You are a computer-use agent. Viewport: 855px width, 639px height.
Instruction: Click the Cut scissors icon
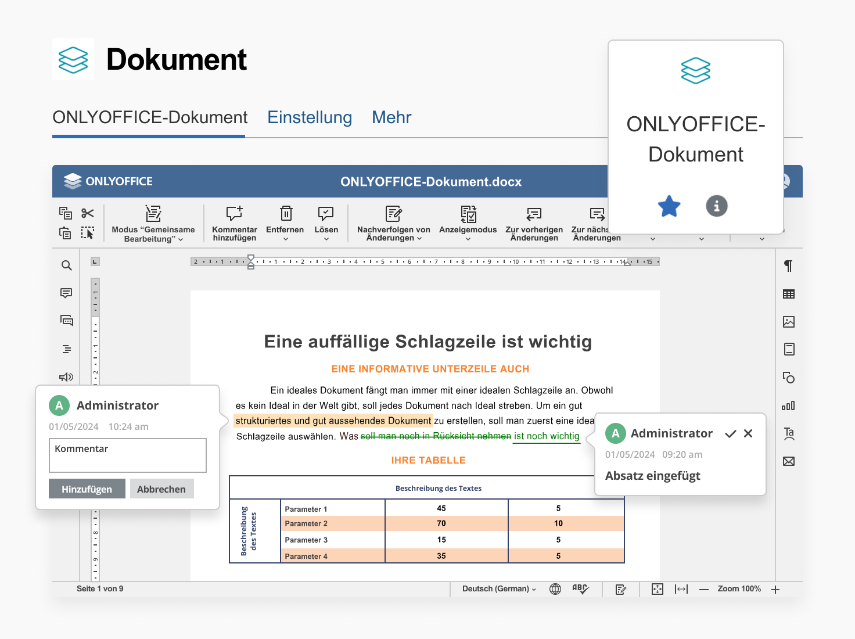(x=88, y=213)
